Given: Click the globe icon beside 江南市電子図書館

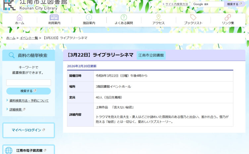Looking at the screenshot, I should tap(9, 151).
